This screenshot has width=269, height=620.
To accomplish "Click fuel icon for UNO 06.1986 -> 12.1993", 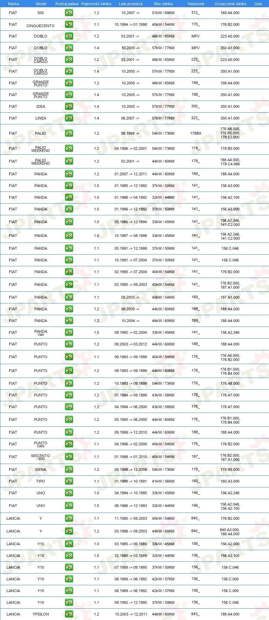I will point(69,506).
